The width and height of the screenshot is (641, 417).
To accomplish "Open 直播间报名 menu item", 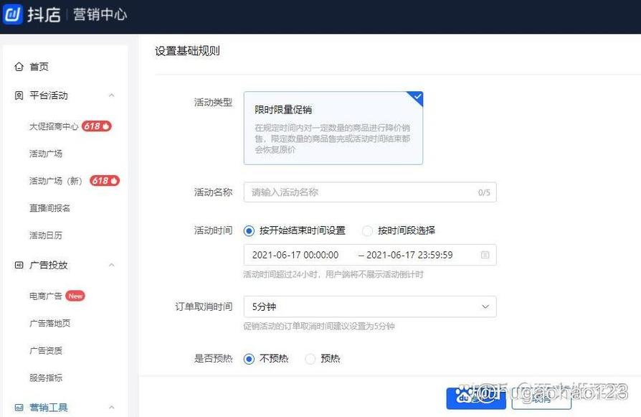I will 49,208.
